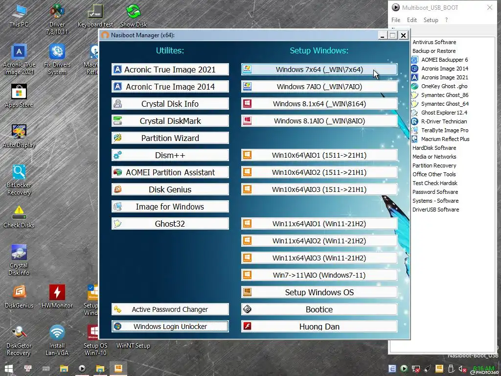Launch Acronic True Image 2014 button
The height and width of the screenshot is (376, 501).
pyautogui.click(x=170, y=87)
